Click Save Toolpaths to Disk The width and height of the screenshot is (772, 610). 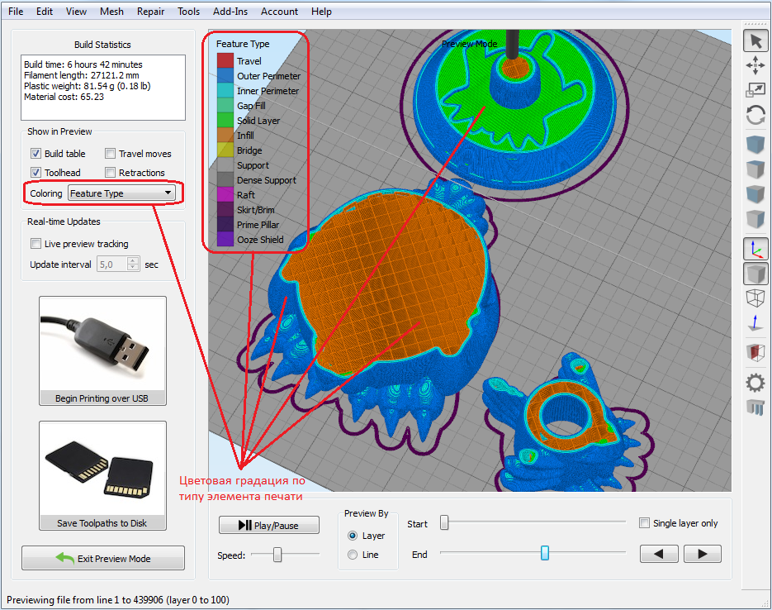point(102,522)
